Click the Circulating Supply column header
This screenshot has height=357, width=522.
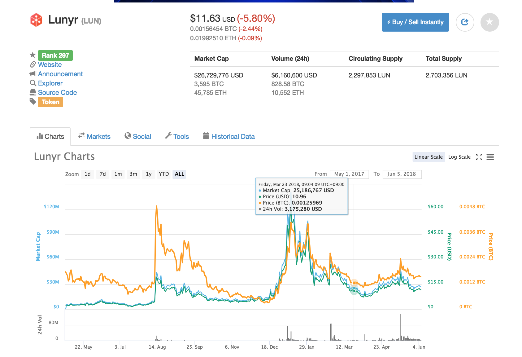point(376,59)
